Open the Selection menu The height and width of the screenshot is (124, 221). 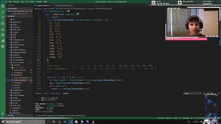click(x=16, y=2)
